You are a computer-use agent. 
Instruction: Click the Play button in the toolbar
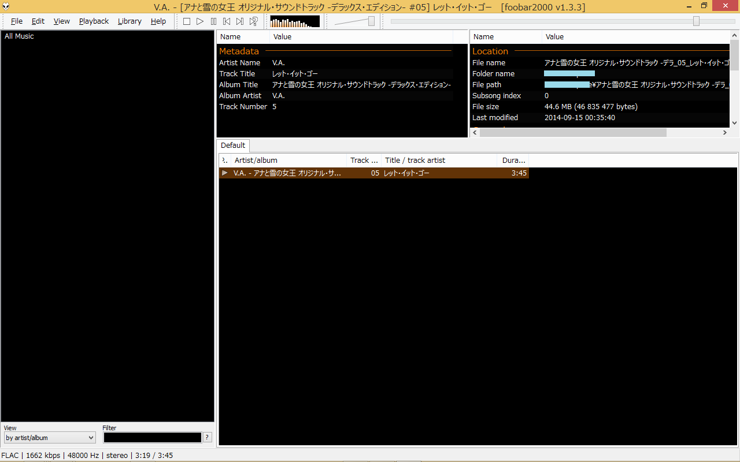(200, 21)
